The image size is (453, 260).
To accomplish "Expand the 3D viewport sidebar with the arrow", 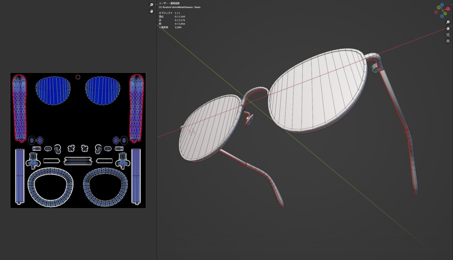I will pyautogui.click(x=452, y=4).
